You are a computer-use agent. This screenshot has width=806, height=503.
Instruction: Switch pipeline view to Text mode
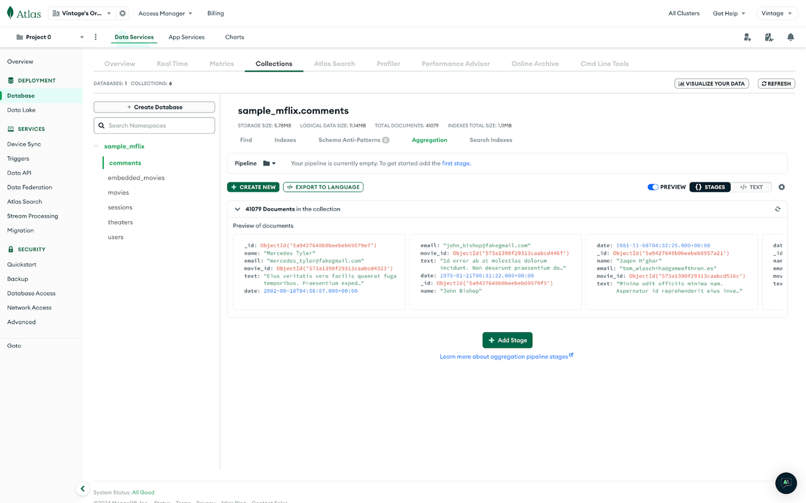(752, 187)
